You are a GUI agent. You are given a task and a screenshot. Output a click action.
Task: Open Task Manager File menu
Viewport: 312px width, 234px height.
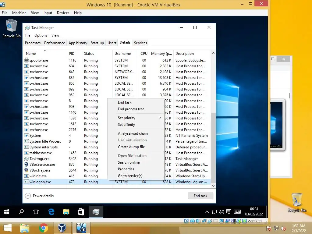point(27,35)
